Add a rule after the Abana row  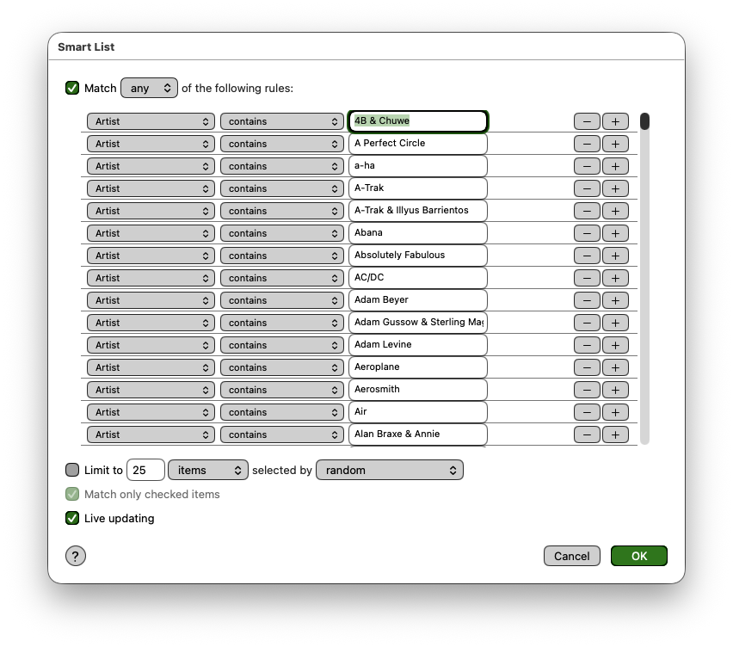pos(615,233)
